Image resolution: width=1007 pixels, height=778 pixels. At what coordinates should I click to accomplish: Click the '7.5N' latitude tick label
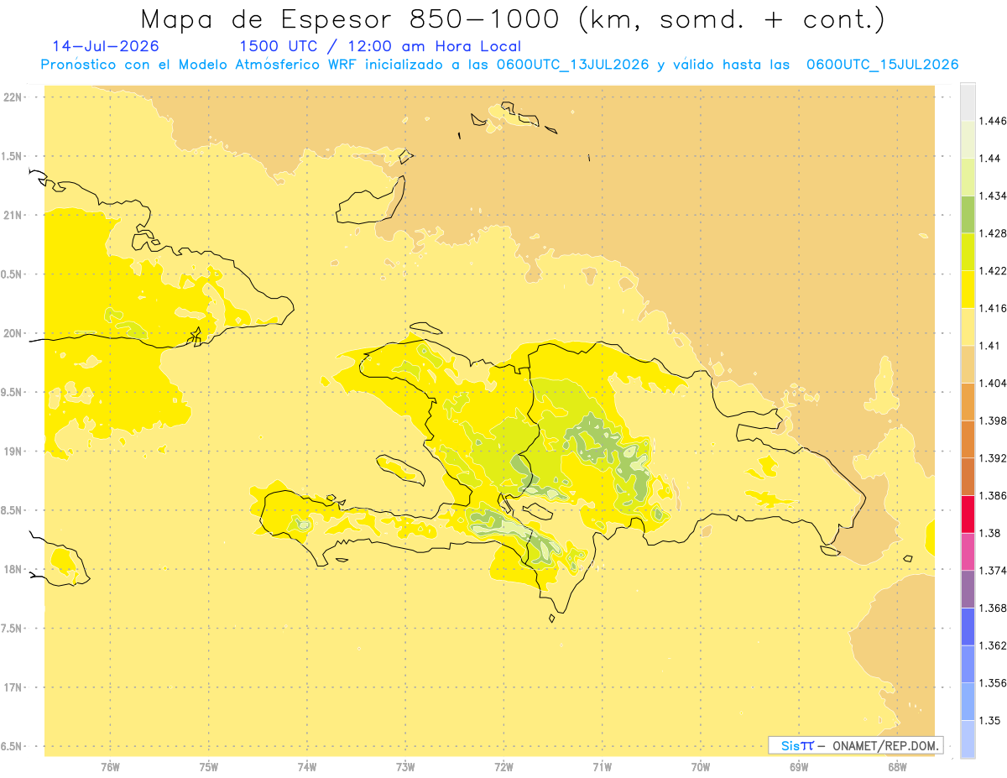13,629
